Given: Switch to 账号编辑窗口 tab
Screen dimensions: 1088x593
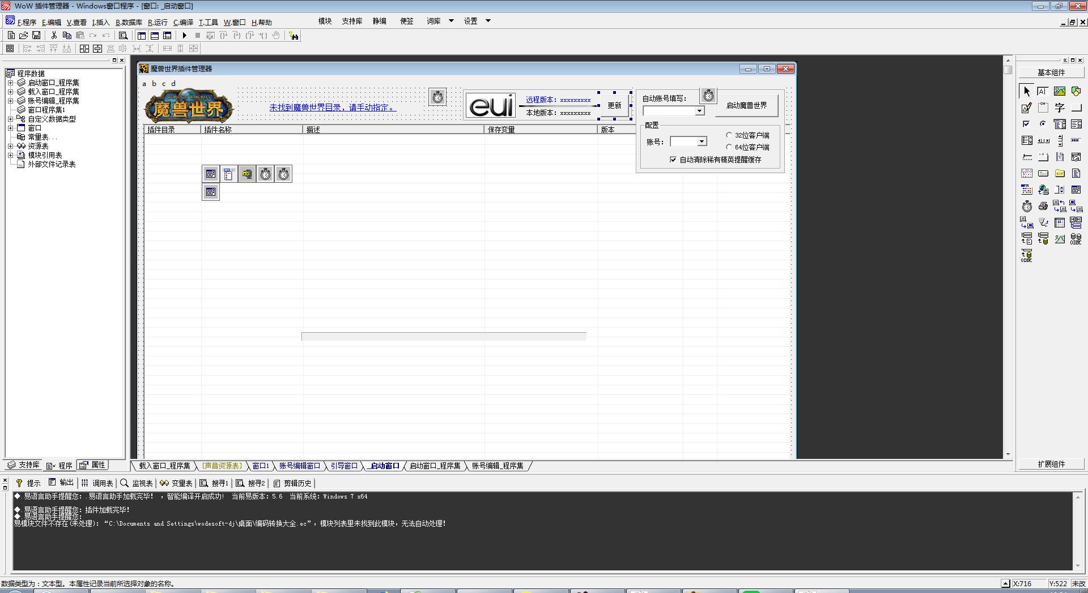Looking at the screenshot, I should click(x=299, y=466).
